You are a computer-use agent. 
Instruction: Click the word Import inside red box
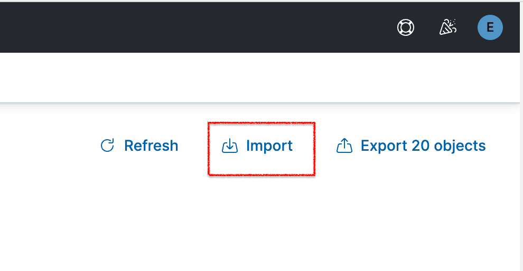point(269,146)
